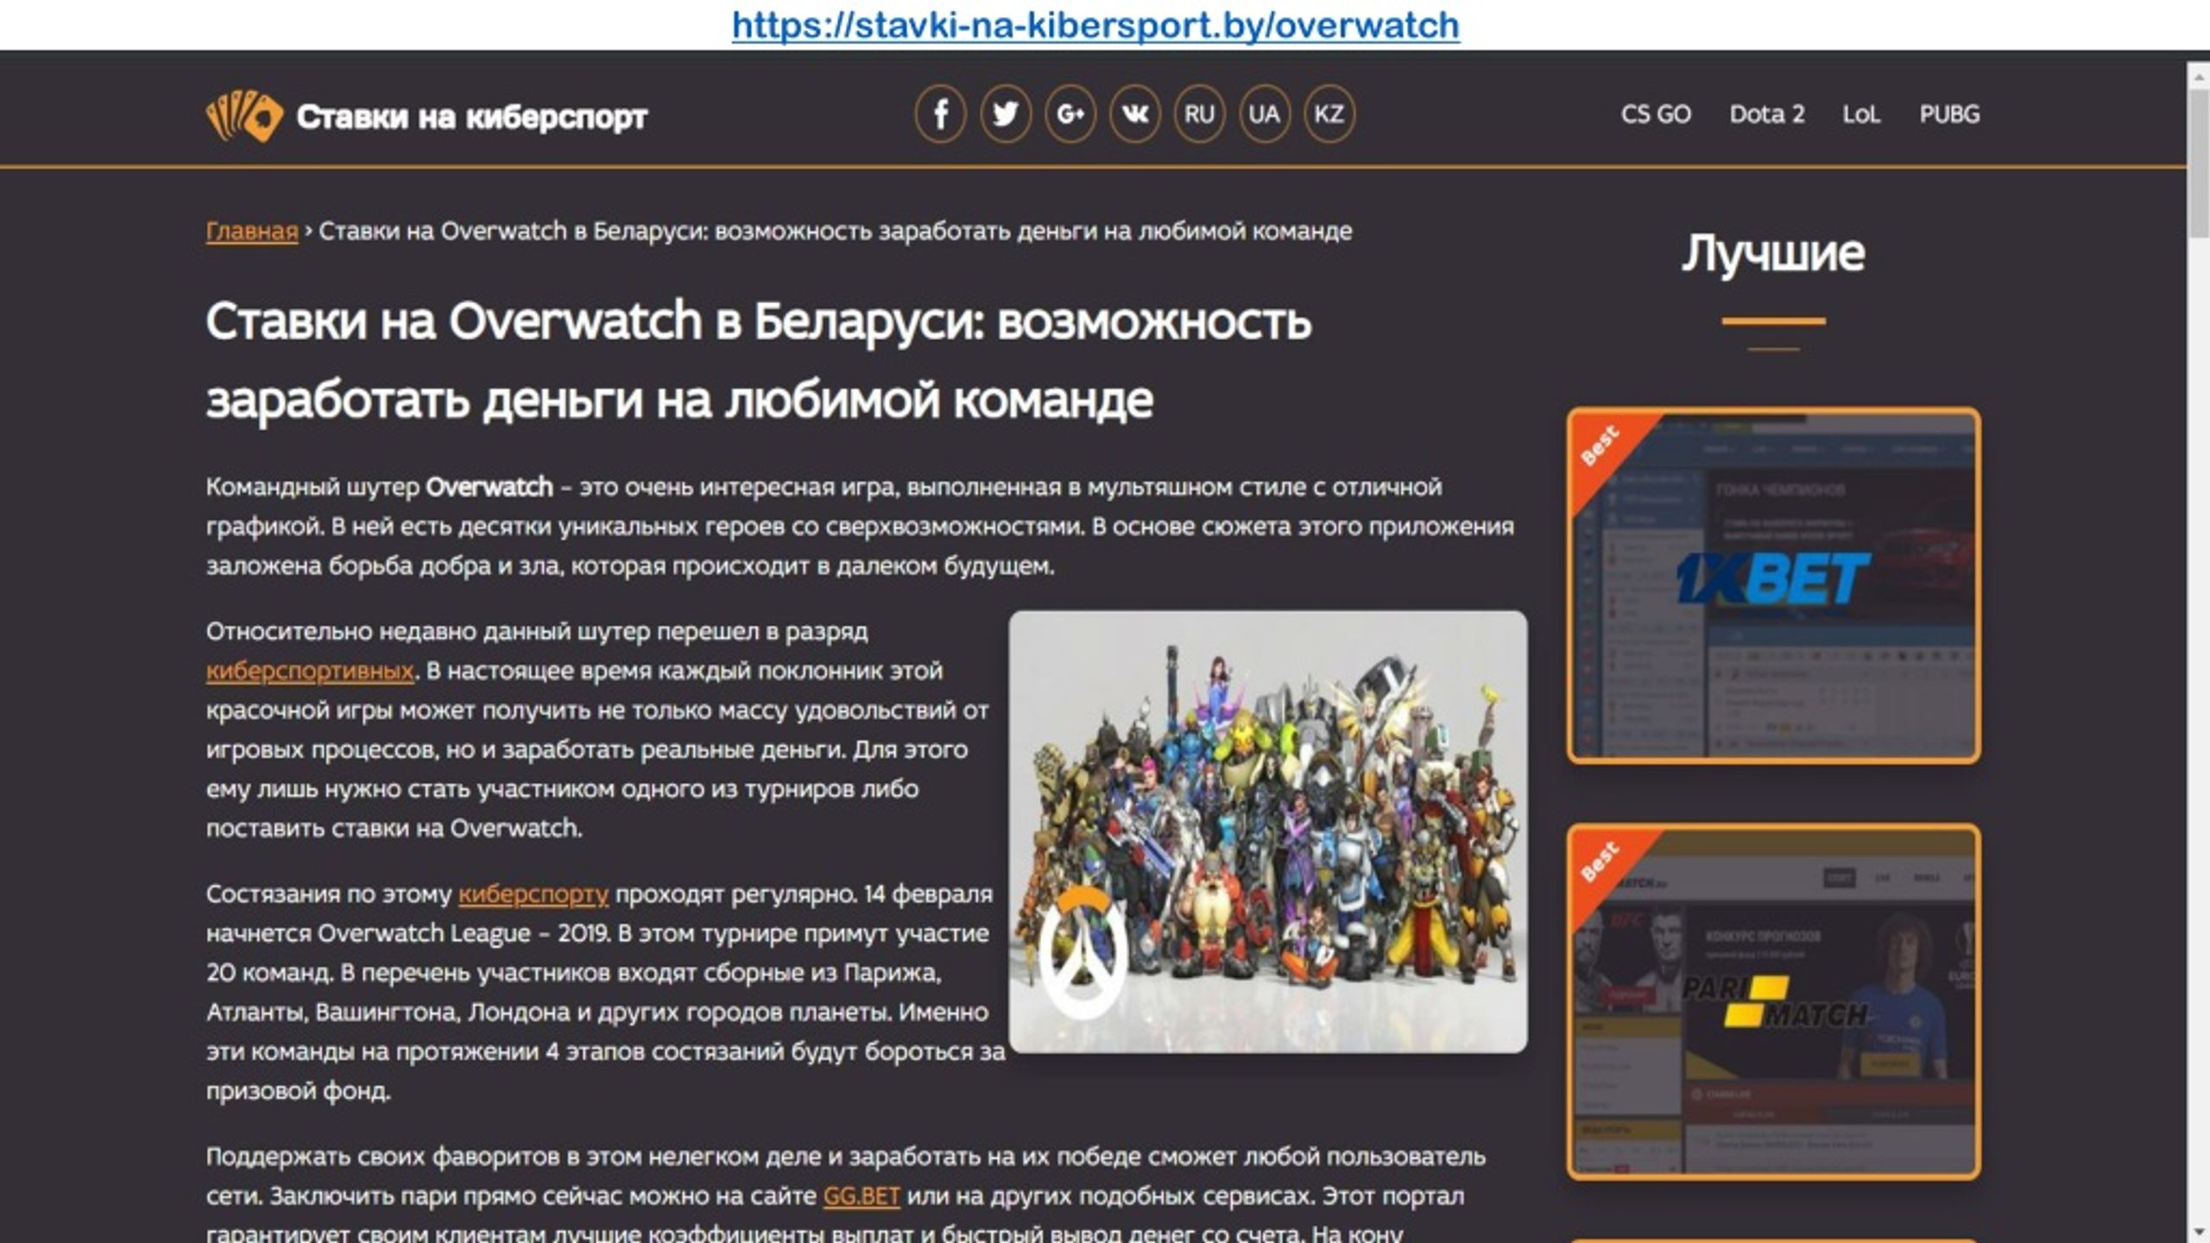
Task: Click the bold word Overwatch in first paragraph
Action: pyautogui.click(x=489, y=487)
